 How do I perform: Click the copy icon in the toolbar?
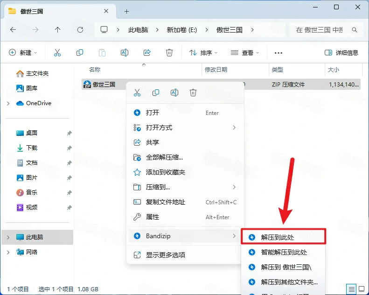pyautogui.click(x=80, y=53)
